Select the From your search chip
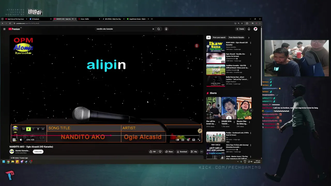 219,37
